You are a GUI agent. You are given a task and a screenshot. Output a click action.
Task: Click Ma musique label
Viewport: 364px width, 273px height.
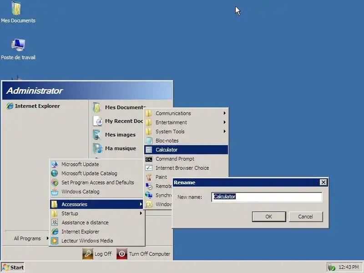click(x=121, y=148)
